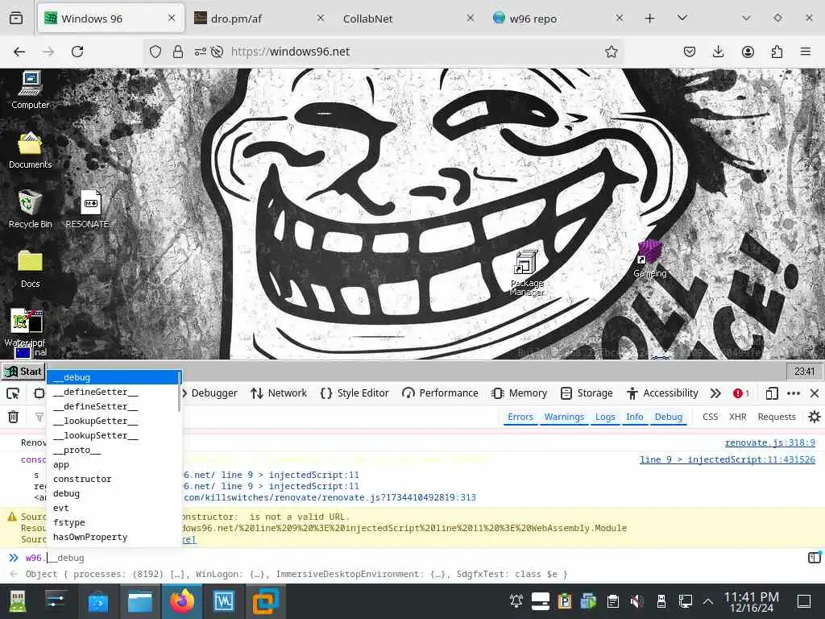Expand the devtools more tools chevron
The width and height of the screenshot is (825, 619).
tap(715, 393)
